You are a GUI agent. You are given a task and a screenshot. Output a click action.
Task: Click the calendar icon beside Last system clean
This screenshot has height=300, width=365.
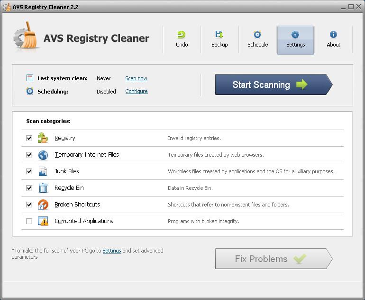click(x=30, y=78)
